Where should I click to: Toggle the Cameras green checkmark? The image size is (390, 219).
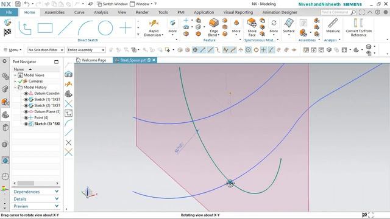click(20, 81)
